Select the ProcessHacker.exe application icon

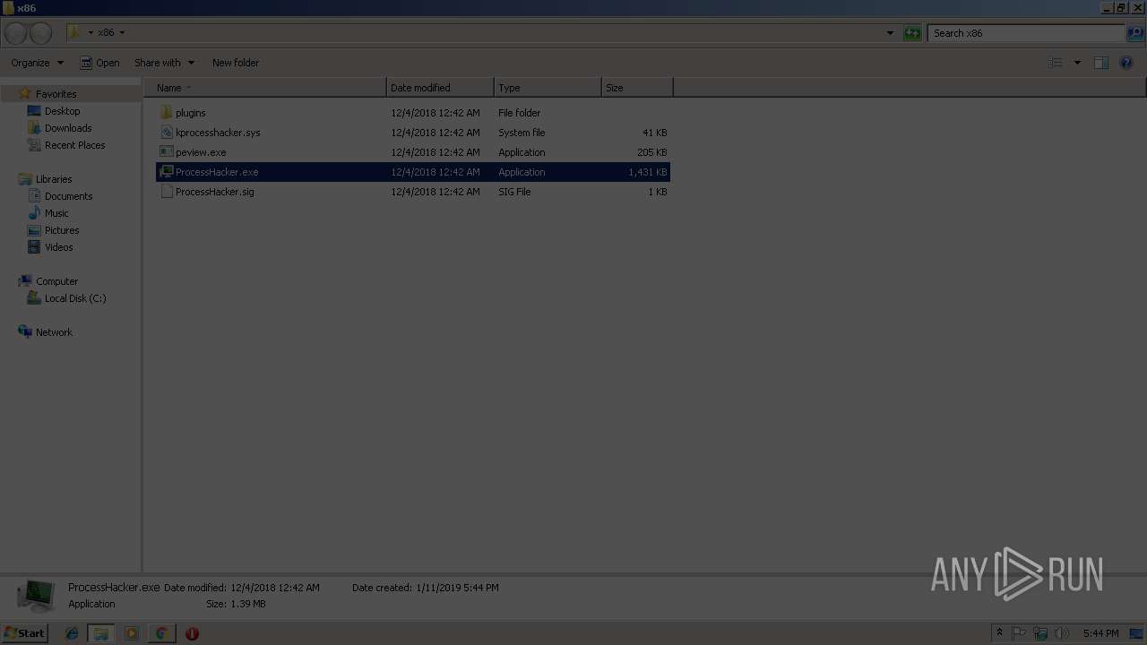(166, 172)
